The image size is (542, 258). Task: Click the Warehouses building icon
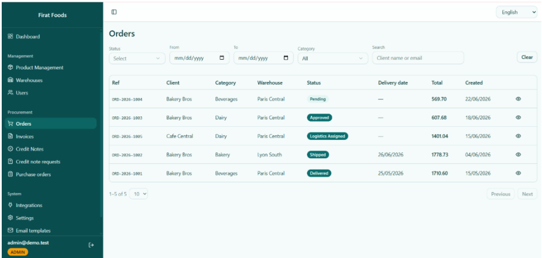tap(10, 80)
